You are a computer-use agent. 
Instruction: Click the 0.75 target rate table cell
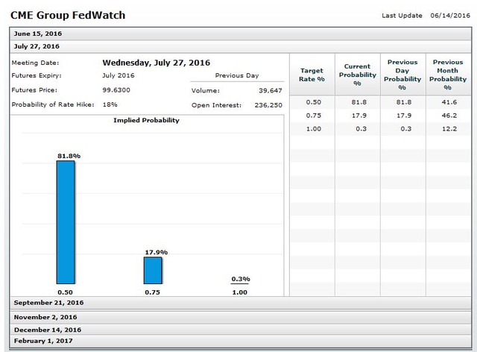coord(313,116)
